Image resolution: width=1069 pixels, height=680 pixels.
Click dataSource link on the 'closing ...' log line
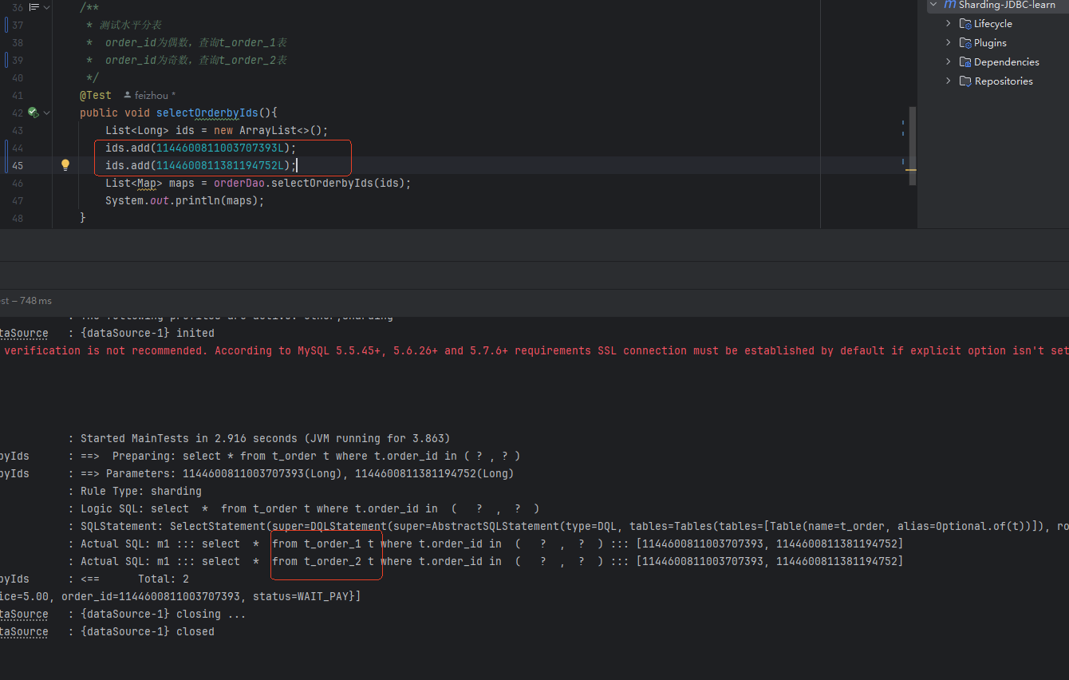click(24, 614)
